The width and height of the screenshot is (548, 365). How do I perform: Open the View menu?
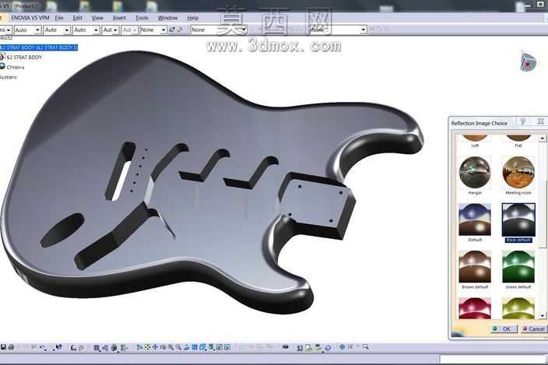click(97, 17)
